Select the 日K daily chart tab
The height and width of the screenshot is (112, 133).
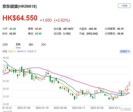18,44
